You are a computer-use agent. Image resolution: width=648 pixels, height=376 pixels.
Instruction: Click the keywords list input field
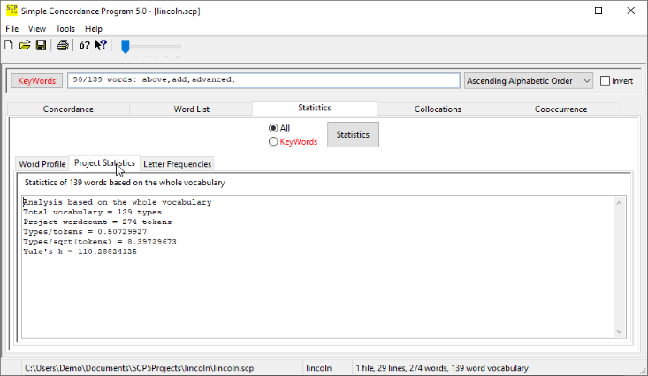[x=263, y=81]
